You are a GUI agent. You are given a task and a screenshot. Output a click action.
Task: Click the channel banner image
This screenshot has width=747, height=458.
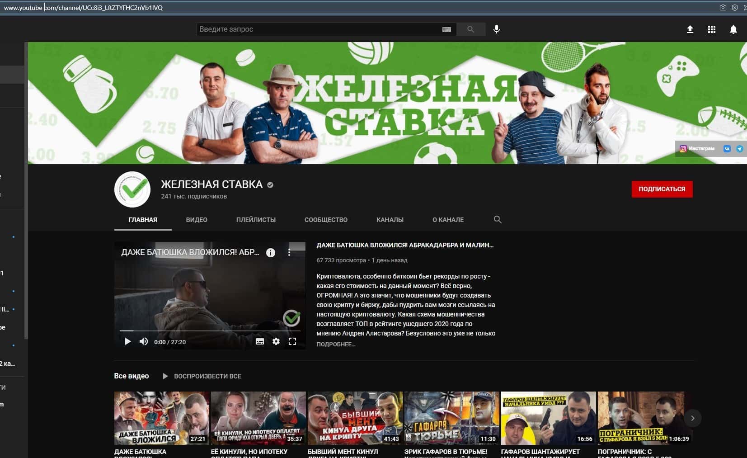click(x=387, y=103)
